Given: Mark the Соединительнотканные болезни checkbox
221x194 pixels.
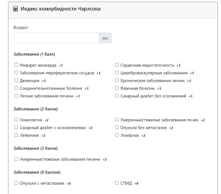Looking at the screenshot, I should (x=16, y=88).
